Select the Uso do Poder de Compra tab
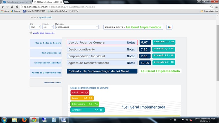The image size is (219, 123). coord(46,43)
